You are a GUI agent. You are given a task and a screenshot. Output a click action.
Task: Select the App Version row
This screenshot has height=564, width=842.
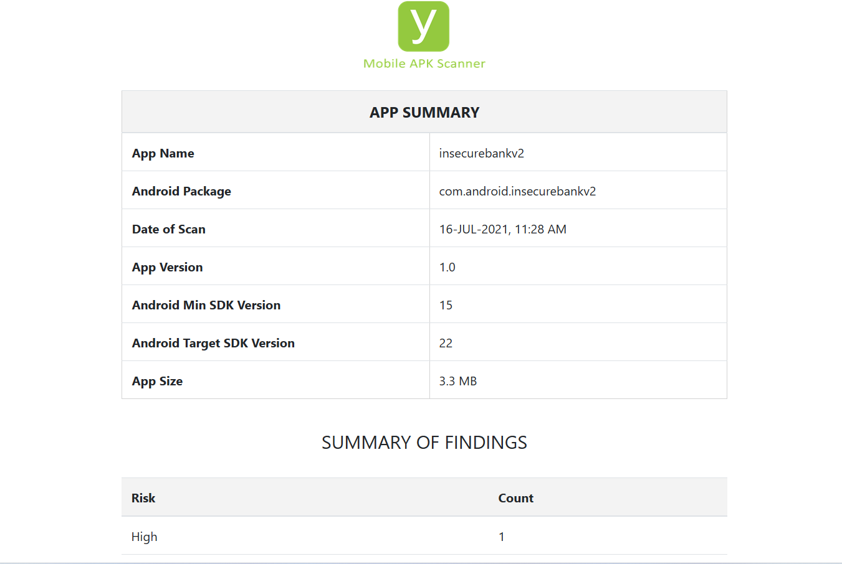tap(167, 266)
